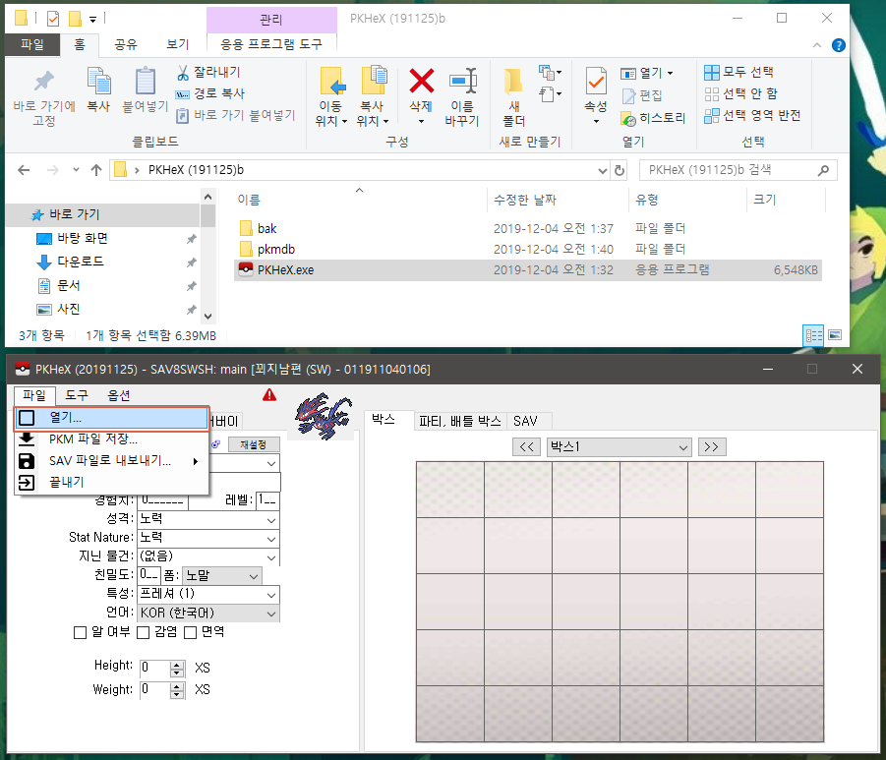Viewport: 886px width, 760px height.
Task: Open the 도구 menu in PKHeX
Action: [77, 395]
